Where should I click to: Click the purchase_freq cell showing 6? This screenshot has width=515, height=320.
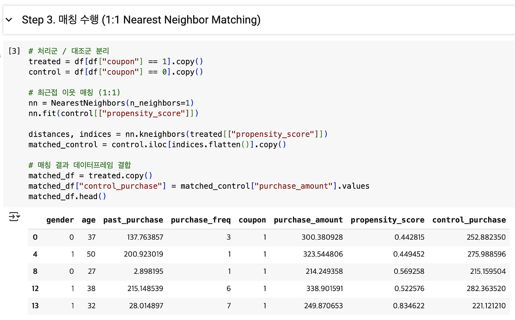(x=229, y=288)
